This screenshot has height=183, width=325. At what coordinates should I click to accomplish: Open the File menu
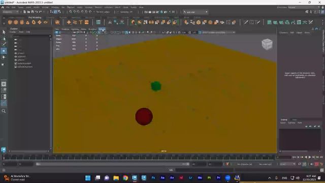click(x=8, y=7)
